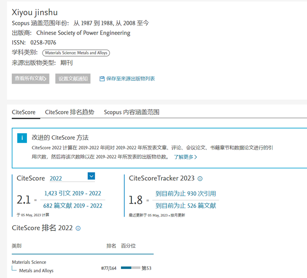Open the Scopus 内容涵盖范围 tab

131,112
